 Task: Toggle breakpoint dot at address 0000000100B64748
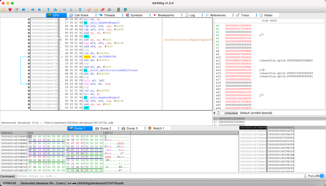point(29,23)
